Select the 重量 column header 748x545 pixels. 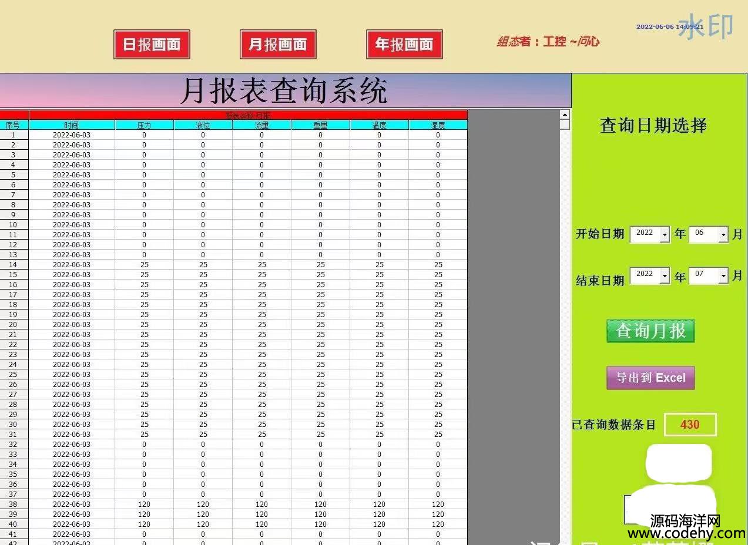tap(321, 125)
